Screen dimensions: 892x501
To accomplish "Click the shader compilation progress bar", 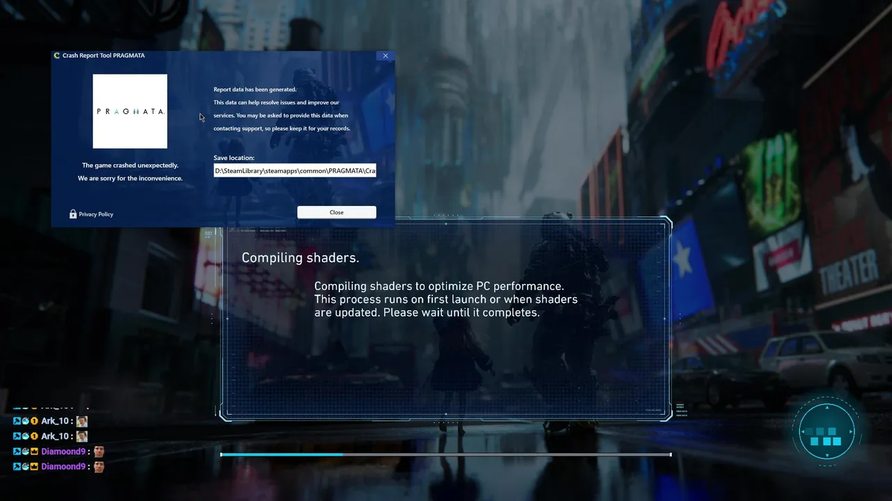I will coord(446,454).
